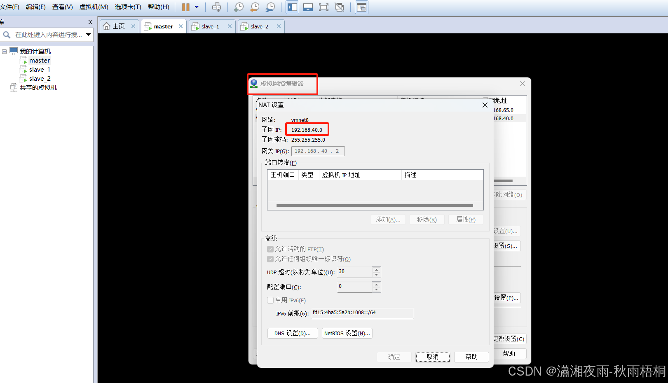
Task: Click the IPv6 前缀 field
Action: [x=363, y=313]
